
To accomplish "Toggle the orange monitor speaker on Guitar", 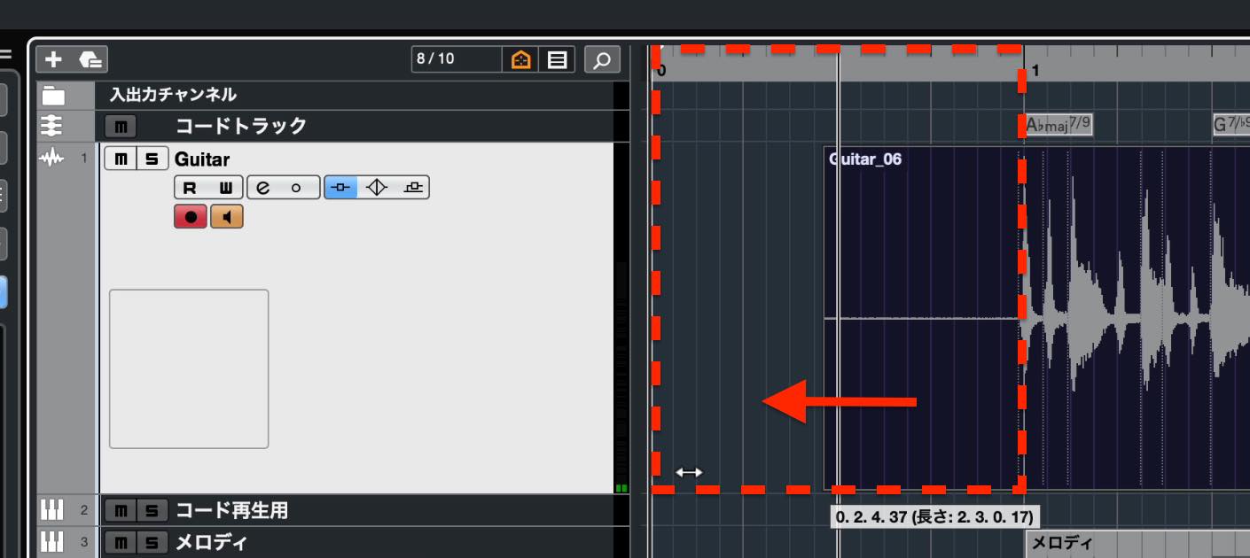I will (x=226, y=217).
